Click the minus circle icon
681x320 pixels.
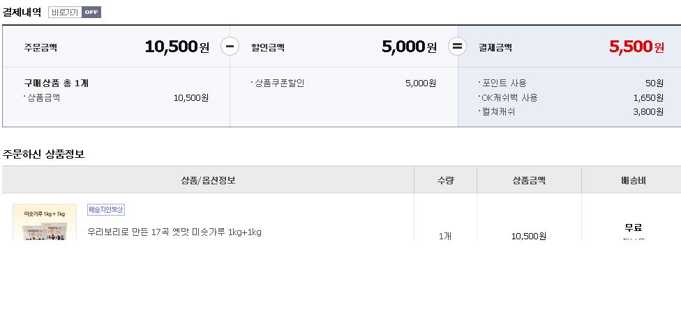pos(230,47)
